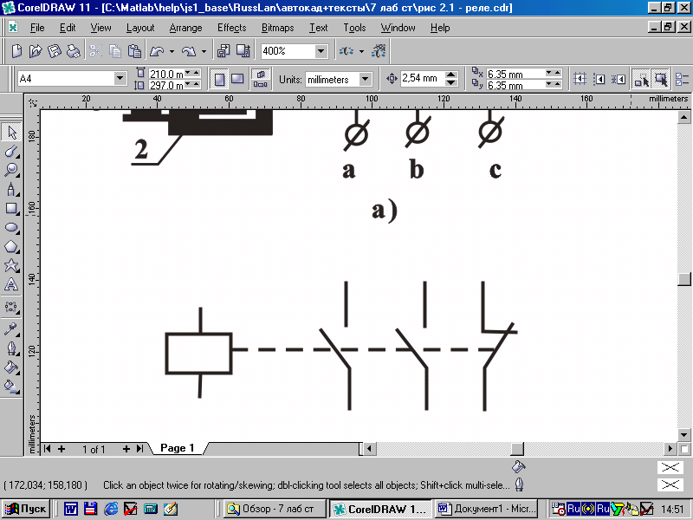Screen dimensions: 693x520
Task: Toggle Snap to Objects button
Action: click(619, 79)
